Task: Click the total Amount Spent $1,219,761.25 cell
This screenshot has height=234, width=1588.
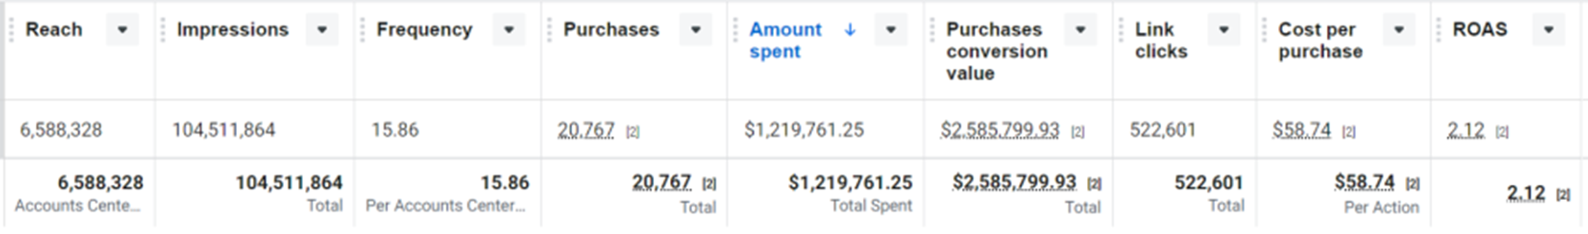Action: 826,193
